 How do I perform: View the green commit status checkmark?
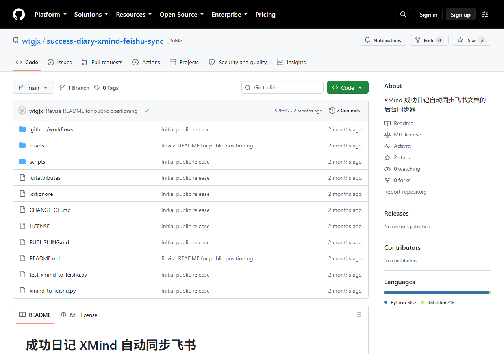[x=146, y=111]
